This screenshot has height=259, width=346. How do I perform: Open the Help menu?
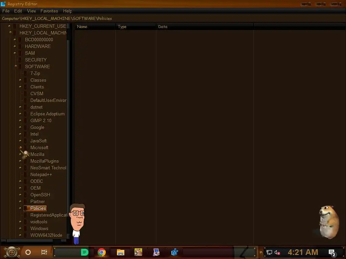coord(67,11)
